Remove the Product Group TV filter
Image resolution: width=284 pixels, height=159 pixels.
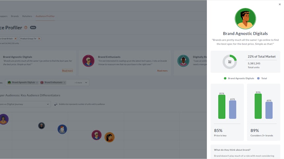(39, 39)
